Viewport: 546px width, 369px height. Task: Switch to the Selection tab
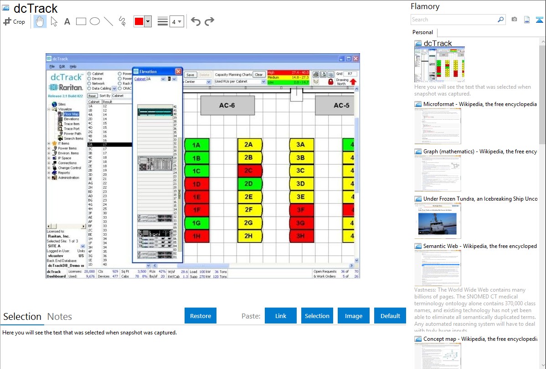point(22,317)
